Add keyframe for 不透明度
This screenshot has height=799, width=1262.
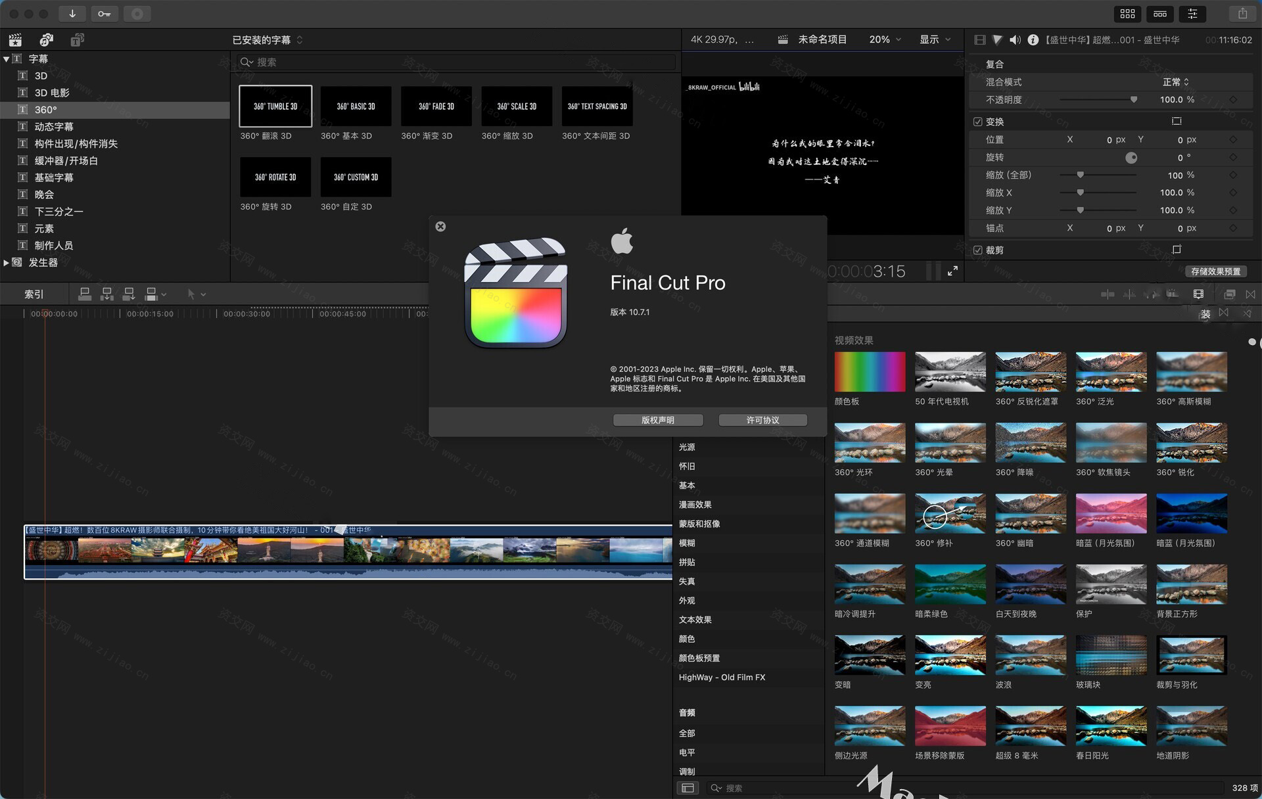pos(1232,100)
